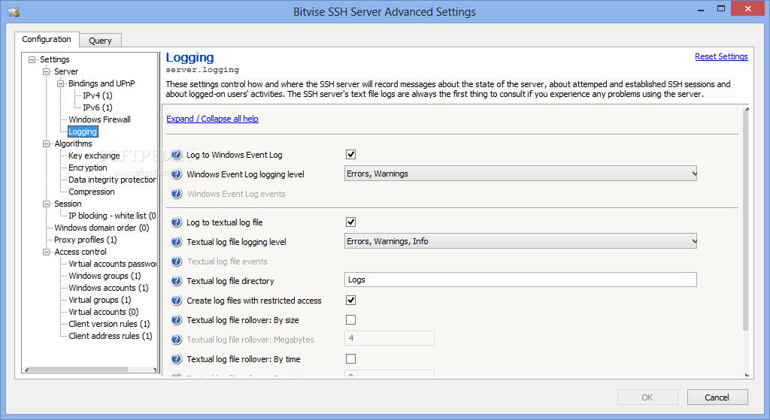Collapse the Session tree node
Image resolution: width=770 pixels, height=420 pixels.
point(46,204)
